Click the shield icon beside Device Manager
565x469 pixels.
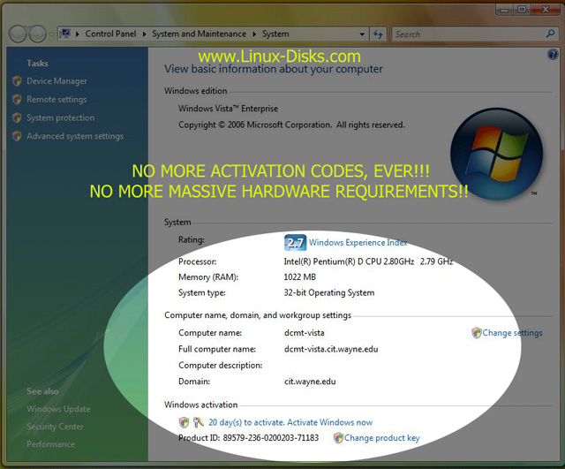[x=17, y=81]
